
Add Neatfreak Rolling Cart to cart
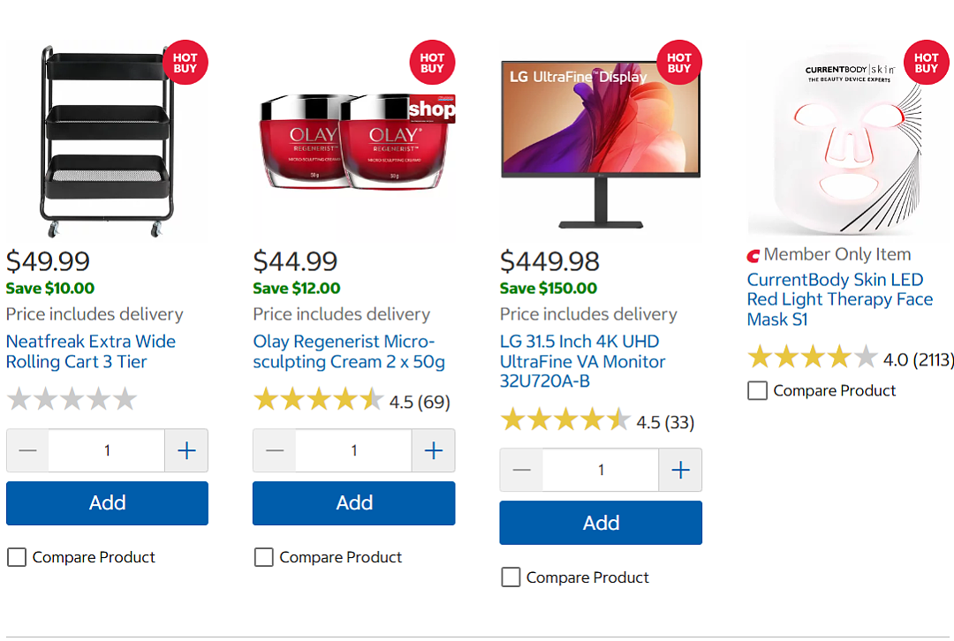click(x=107, y=503)
